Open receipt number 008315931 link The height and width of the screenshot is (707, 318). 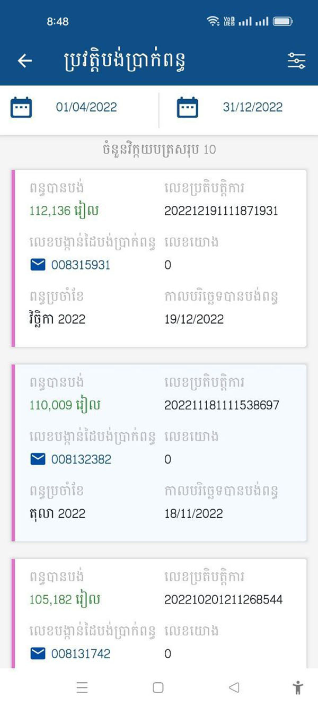[x=81, y=265]
